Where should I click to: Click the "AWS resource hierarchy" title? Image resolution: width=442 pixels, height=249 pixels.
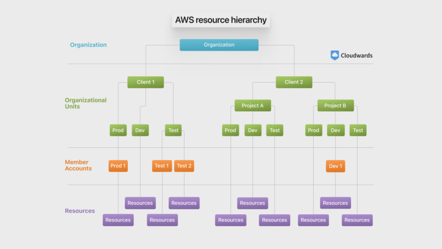220,20
